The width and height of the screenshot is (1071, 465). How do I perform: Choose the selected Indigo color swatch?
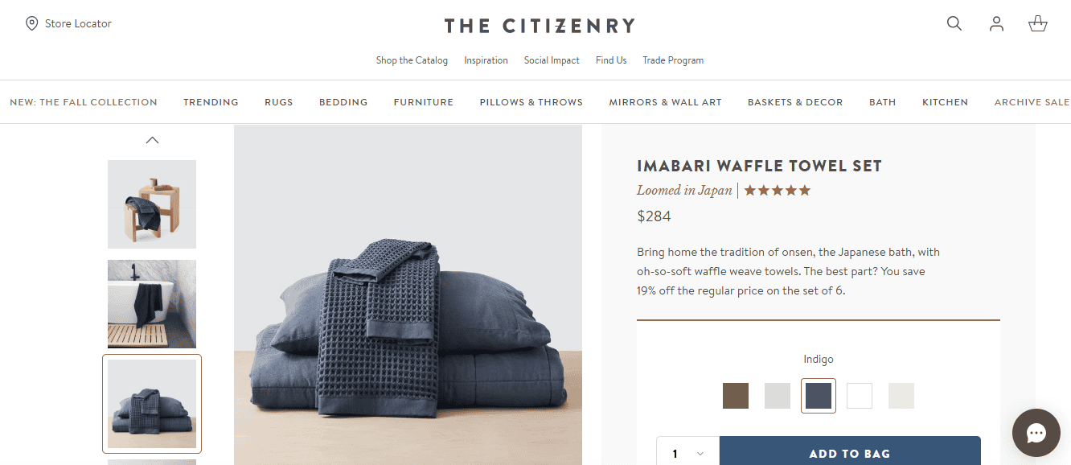819,396
